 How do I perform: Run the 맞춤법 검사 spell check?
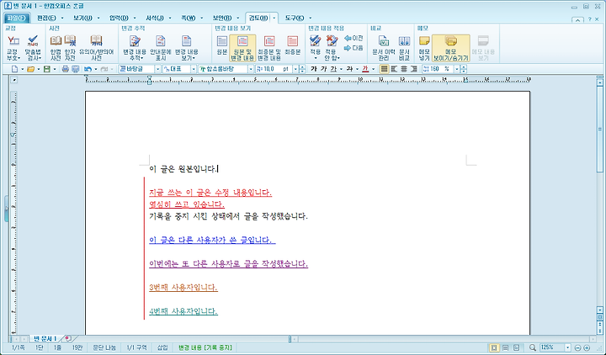[33, 48]
